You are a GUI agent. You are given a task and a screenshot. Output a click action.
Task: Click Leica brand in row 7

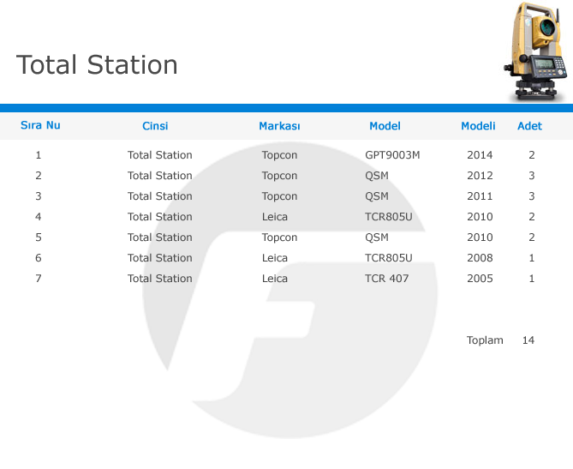[275, 279]
